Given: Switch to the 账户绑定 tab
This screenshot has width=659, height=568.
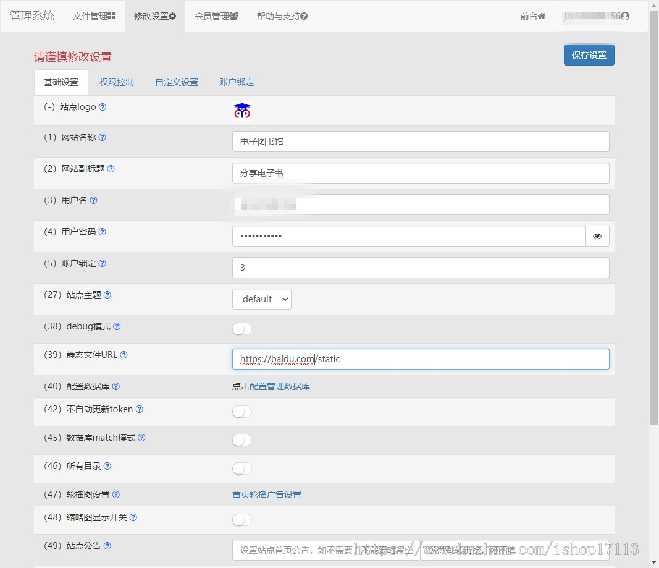Looking at the screenshot, I should [237, 82].
